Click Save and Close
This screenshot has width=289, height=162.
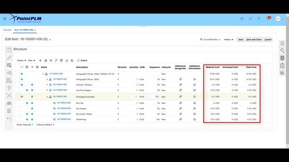(x=254, y=40)
